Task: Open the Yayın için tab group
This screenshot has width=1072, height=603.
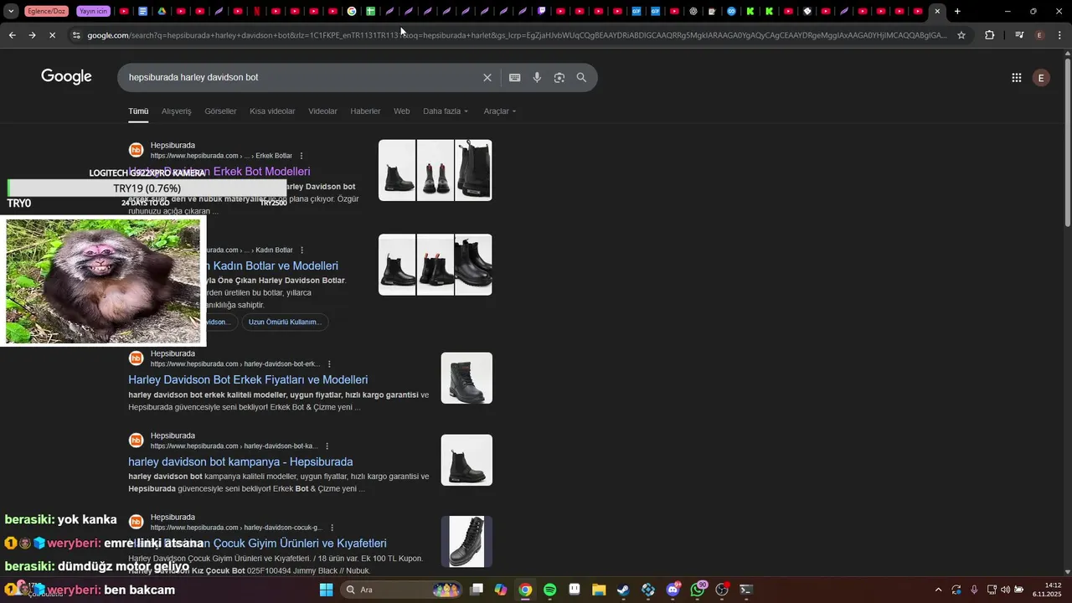Action: click(x=93, y=11)
